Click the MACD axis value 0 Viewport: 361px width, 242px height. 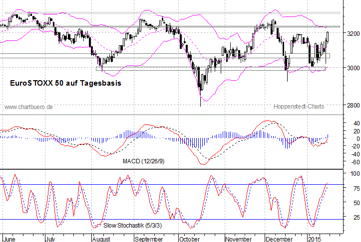[x=358, y=139]
